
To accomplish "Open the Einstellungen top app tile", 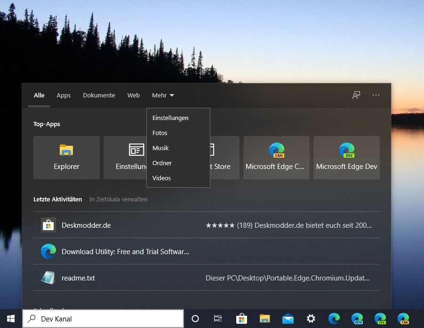I will (x=125, y=158).
